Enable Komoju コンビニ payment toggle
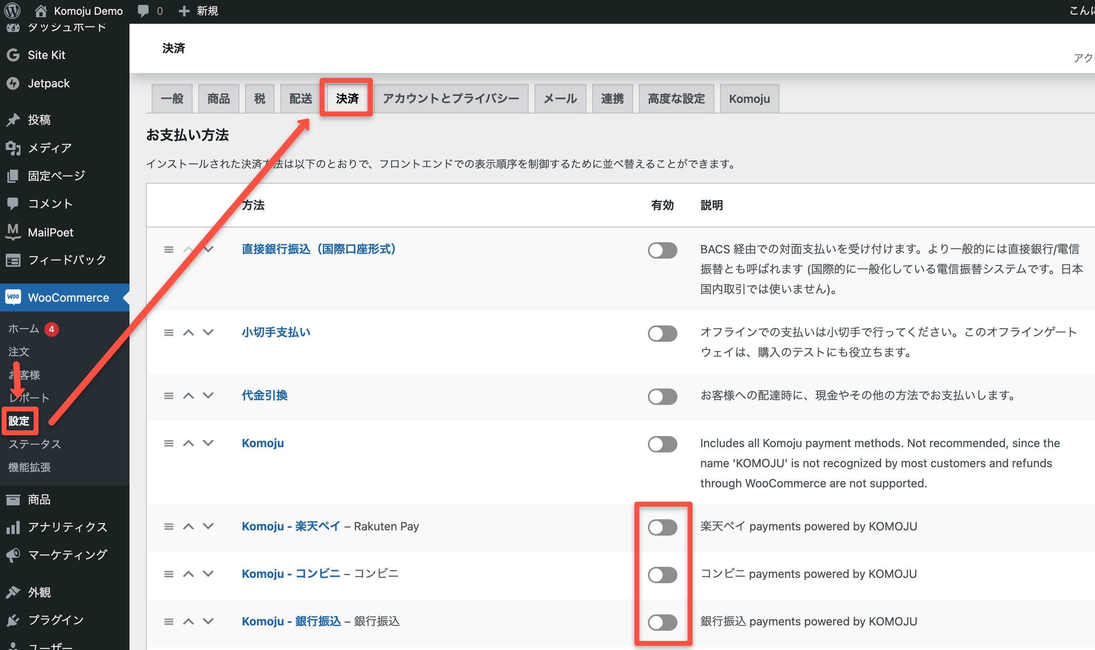 (662, 575)
